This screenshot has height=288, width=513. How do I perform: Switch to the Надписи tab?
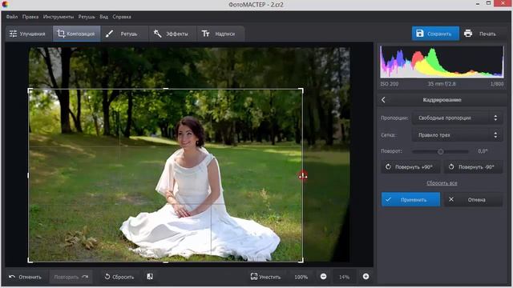click(220, 34)
